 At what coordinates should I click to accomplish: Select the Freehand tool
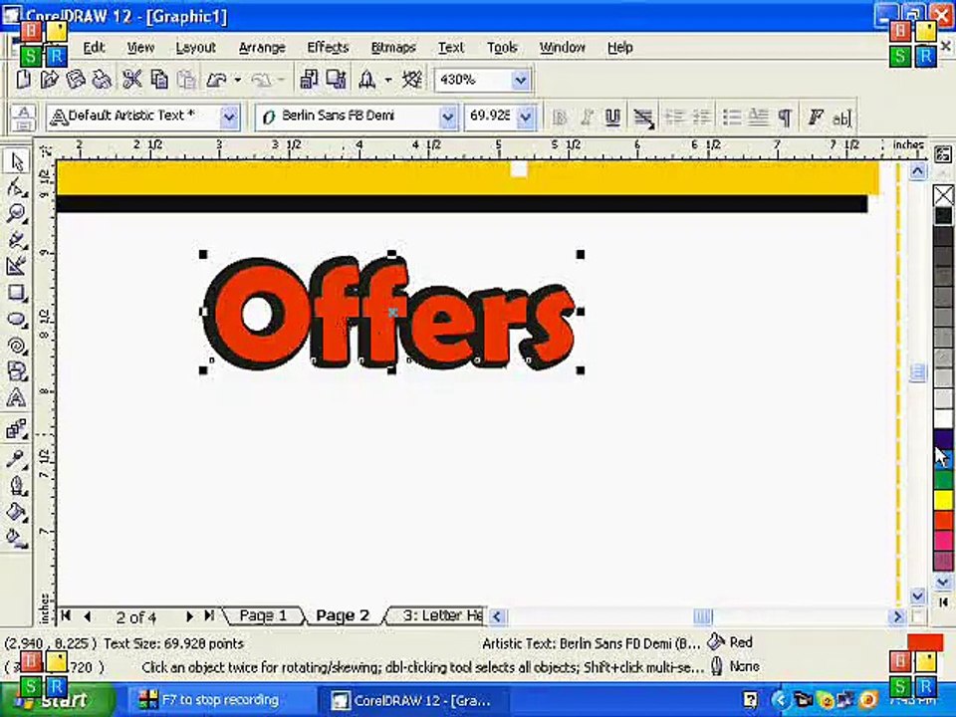[x=17, y=240]
